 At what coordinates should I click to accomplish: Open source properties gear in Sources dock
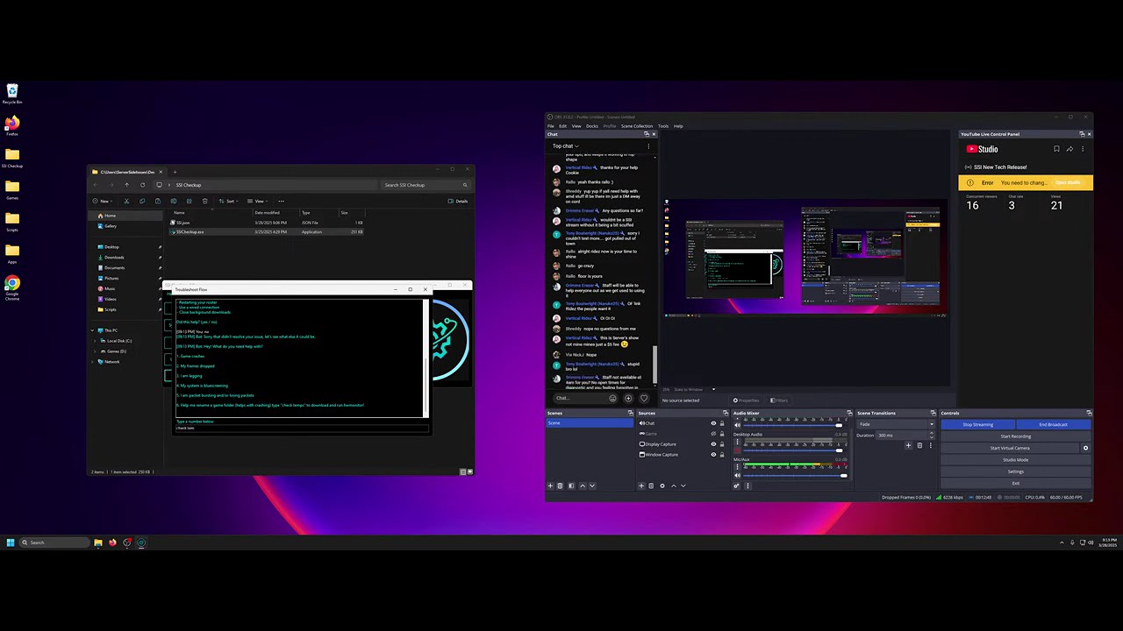tap(662, 486)
